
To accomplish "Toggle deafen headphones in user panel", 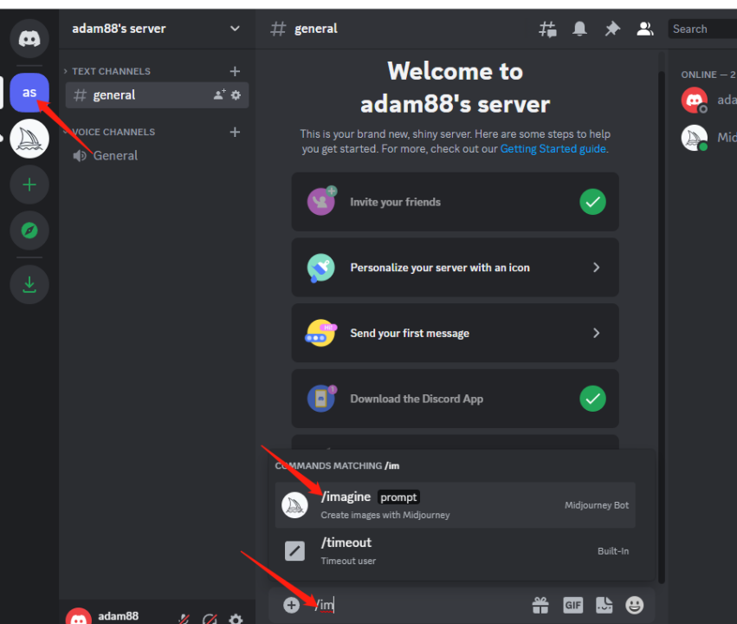I will click(x=210, y=619).
